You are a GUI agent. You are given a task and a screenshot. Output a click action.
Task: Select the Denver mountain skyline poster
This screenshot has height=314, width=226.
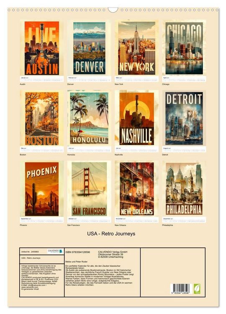pyautogui.click(x=89, y=48)
